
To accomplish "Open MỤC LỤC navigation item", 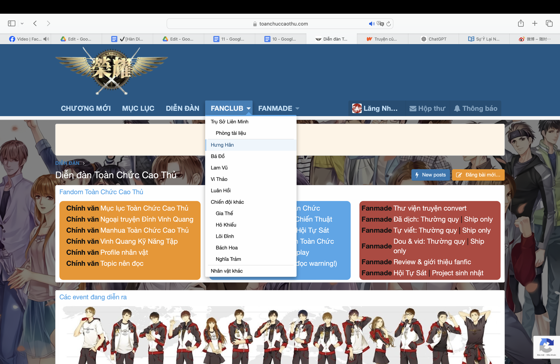I will [138, 108].
